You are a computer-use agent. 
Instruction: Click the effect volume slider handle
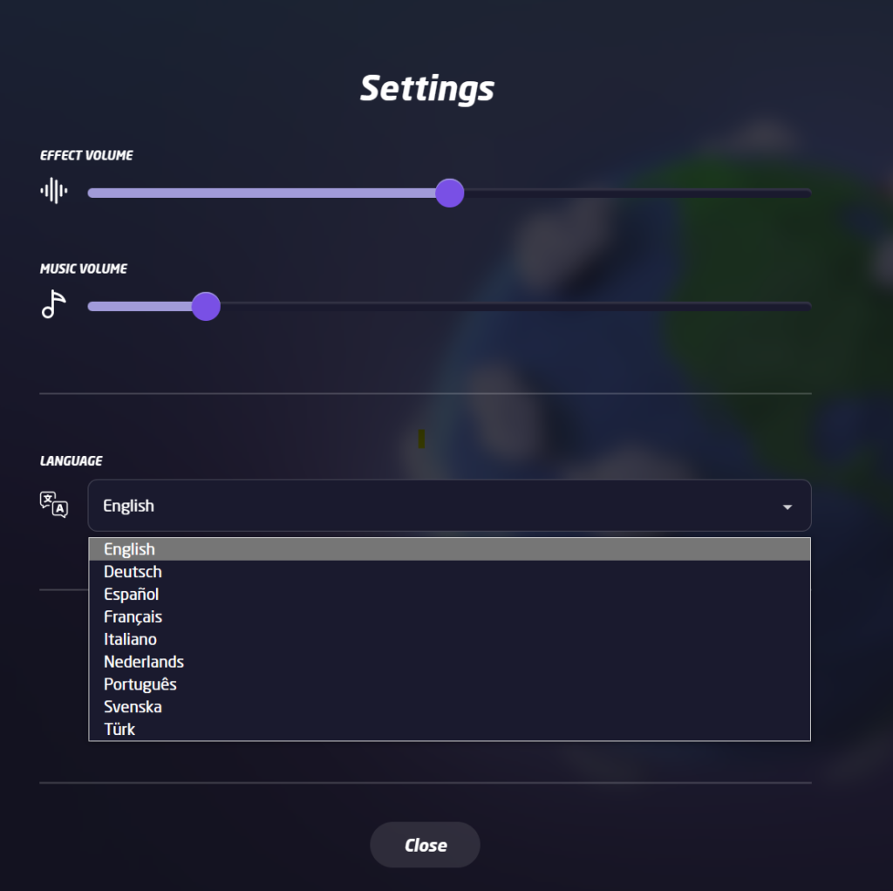pos(449,193)
